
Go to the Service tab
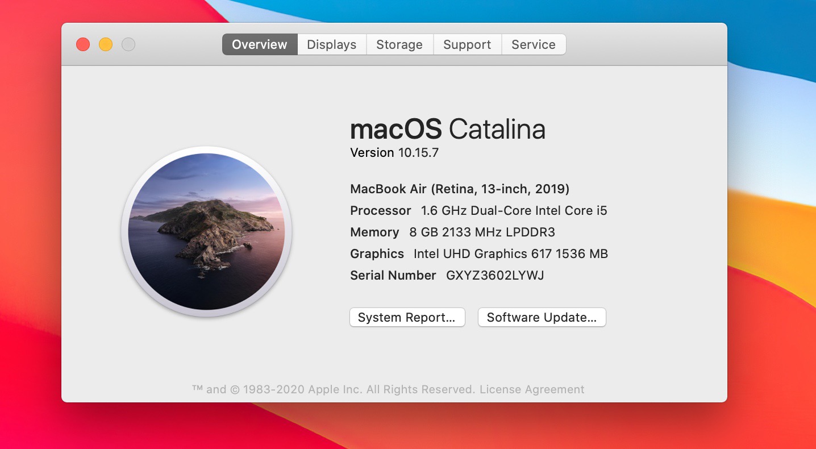tap(534, 44)
